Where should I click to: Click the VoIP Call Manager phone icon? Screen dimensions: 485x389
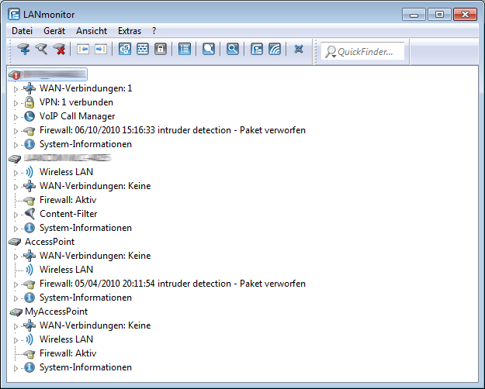[x=29, y=116]
